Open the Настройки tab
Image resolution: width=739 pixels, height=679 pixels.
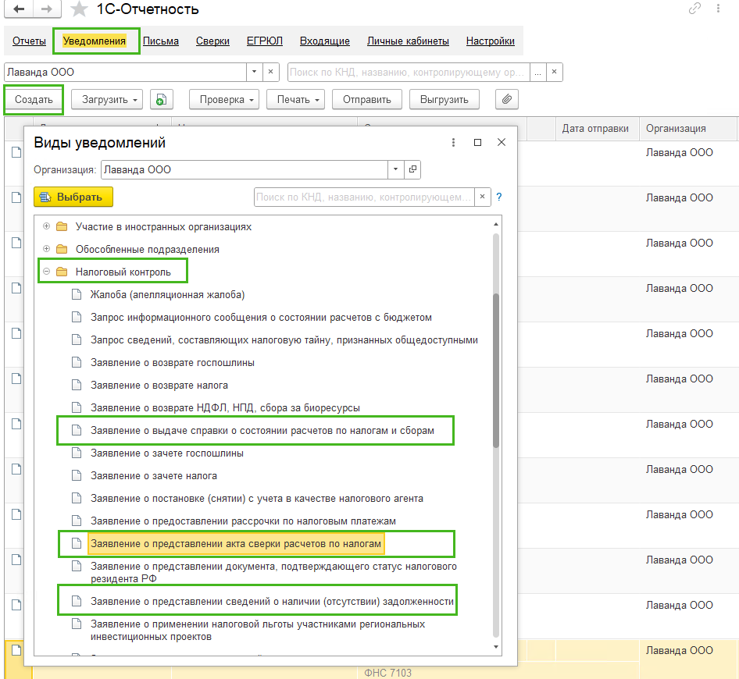(x=490, y=41)
